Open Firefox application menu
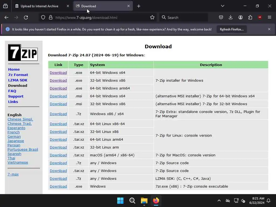The width and height of the screenshot is (276, 207). 270,18
